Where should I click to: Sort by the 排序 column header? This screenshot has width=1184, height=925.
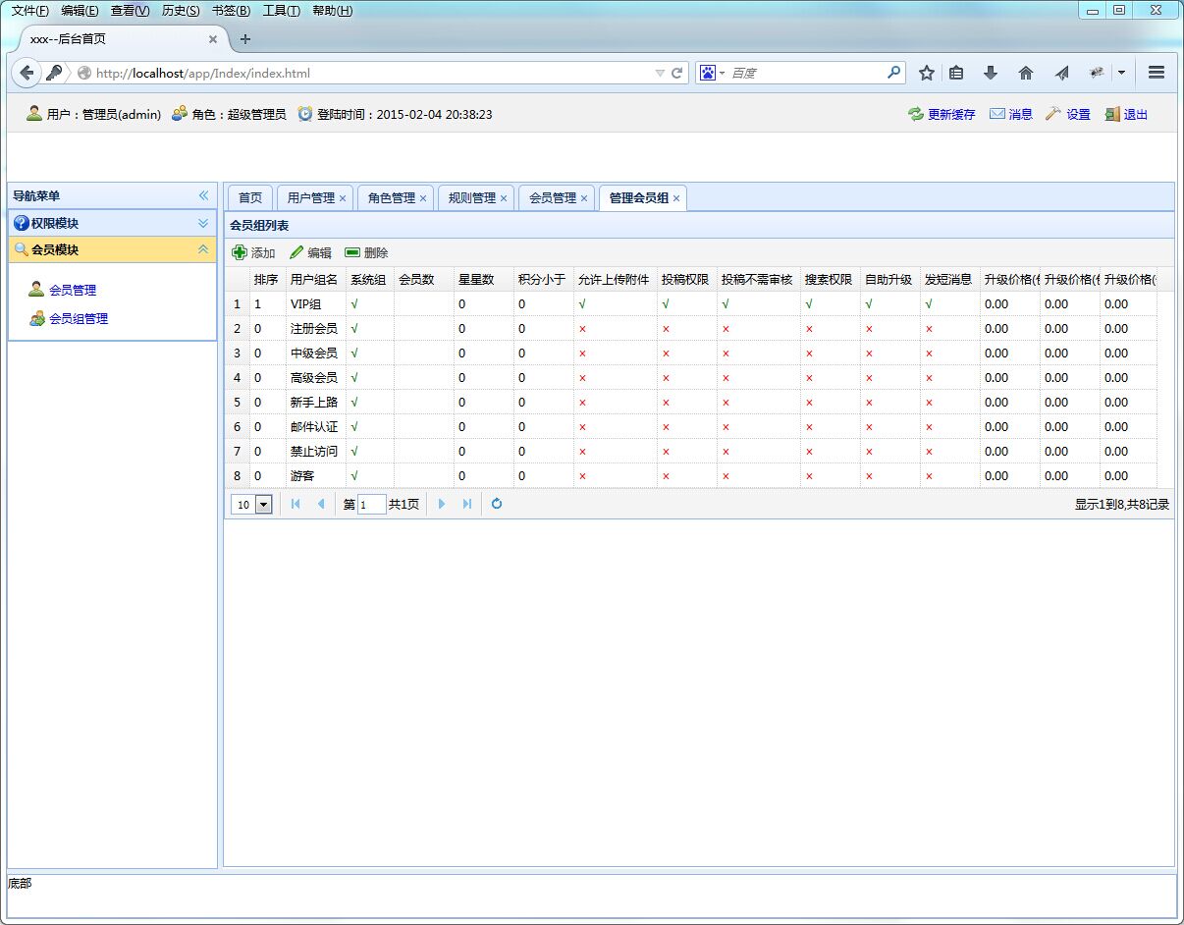pyautogui.click(x=267, y=279)
